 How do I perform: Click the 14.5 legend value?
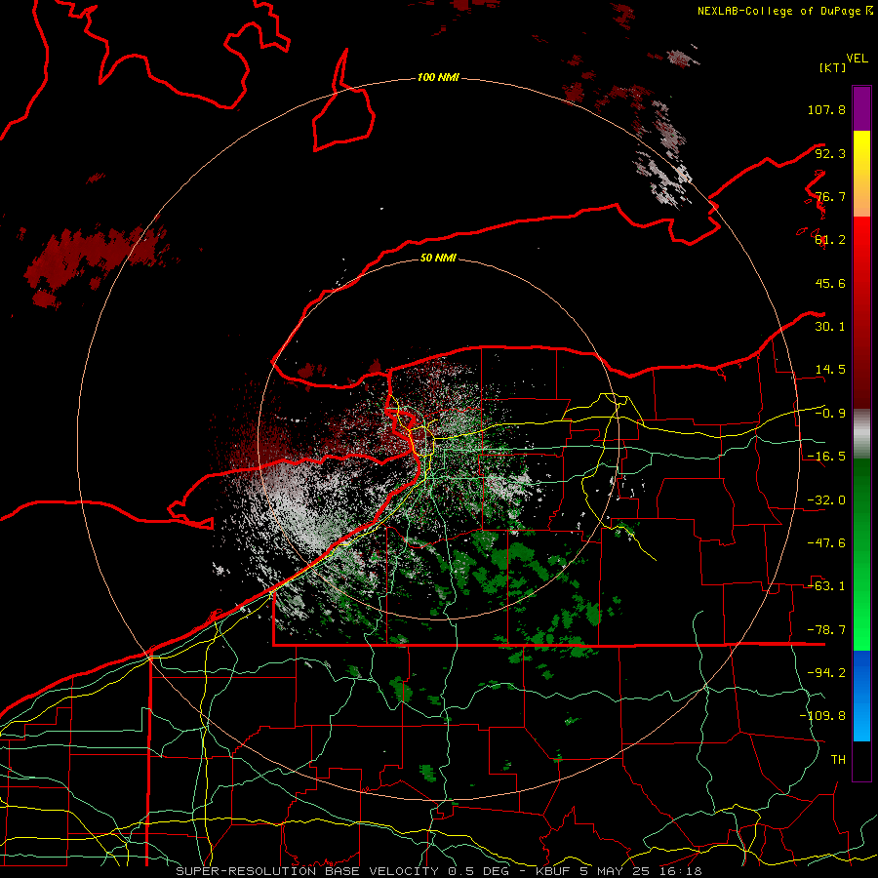830,370
